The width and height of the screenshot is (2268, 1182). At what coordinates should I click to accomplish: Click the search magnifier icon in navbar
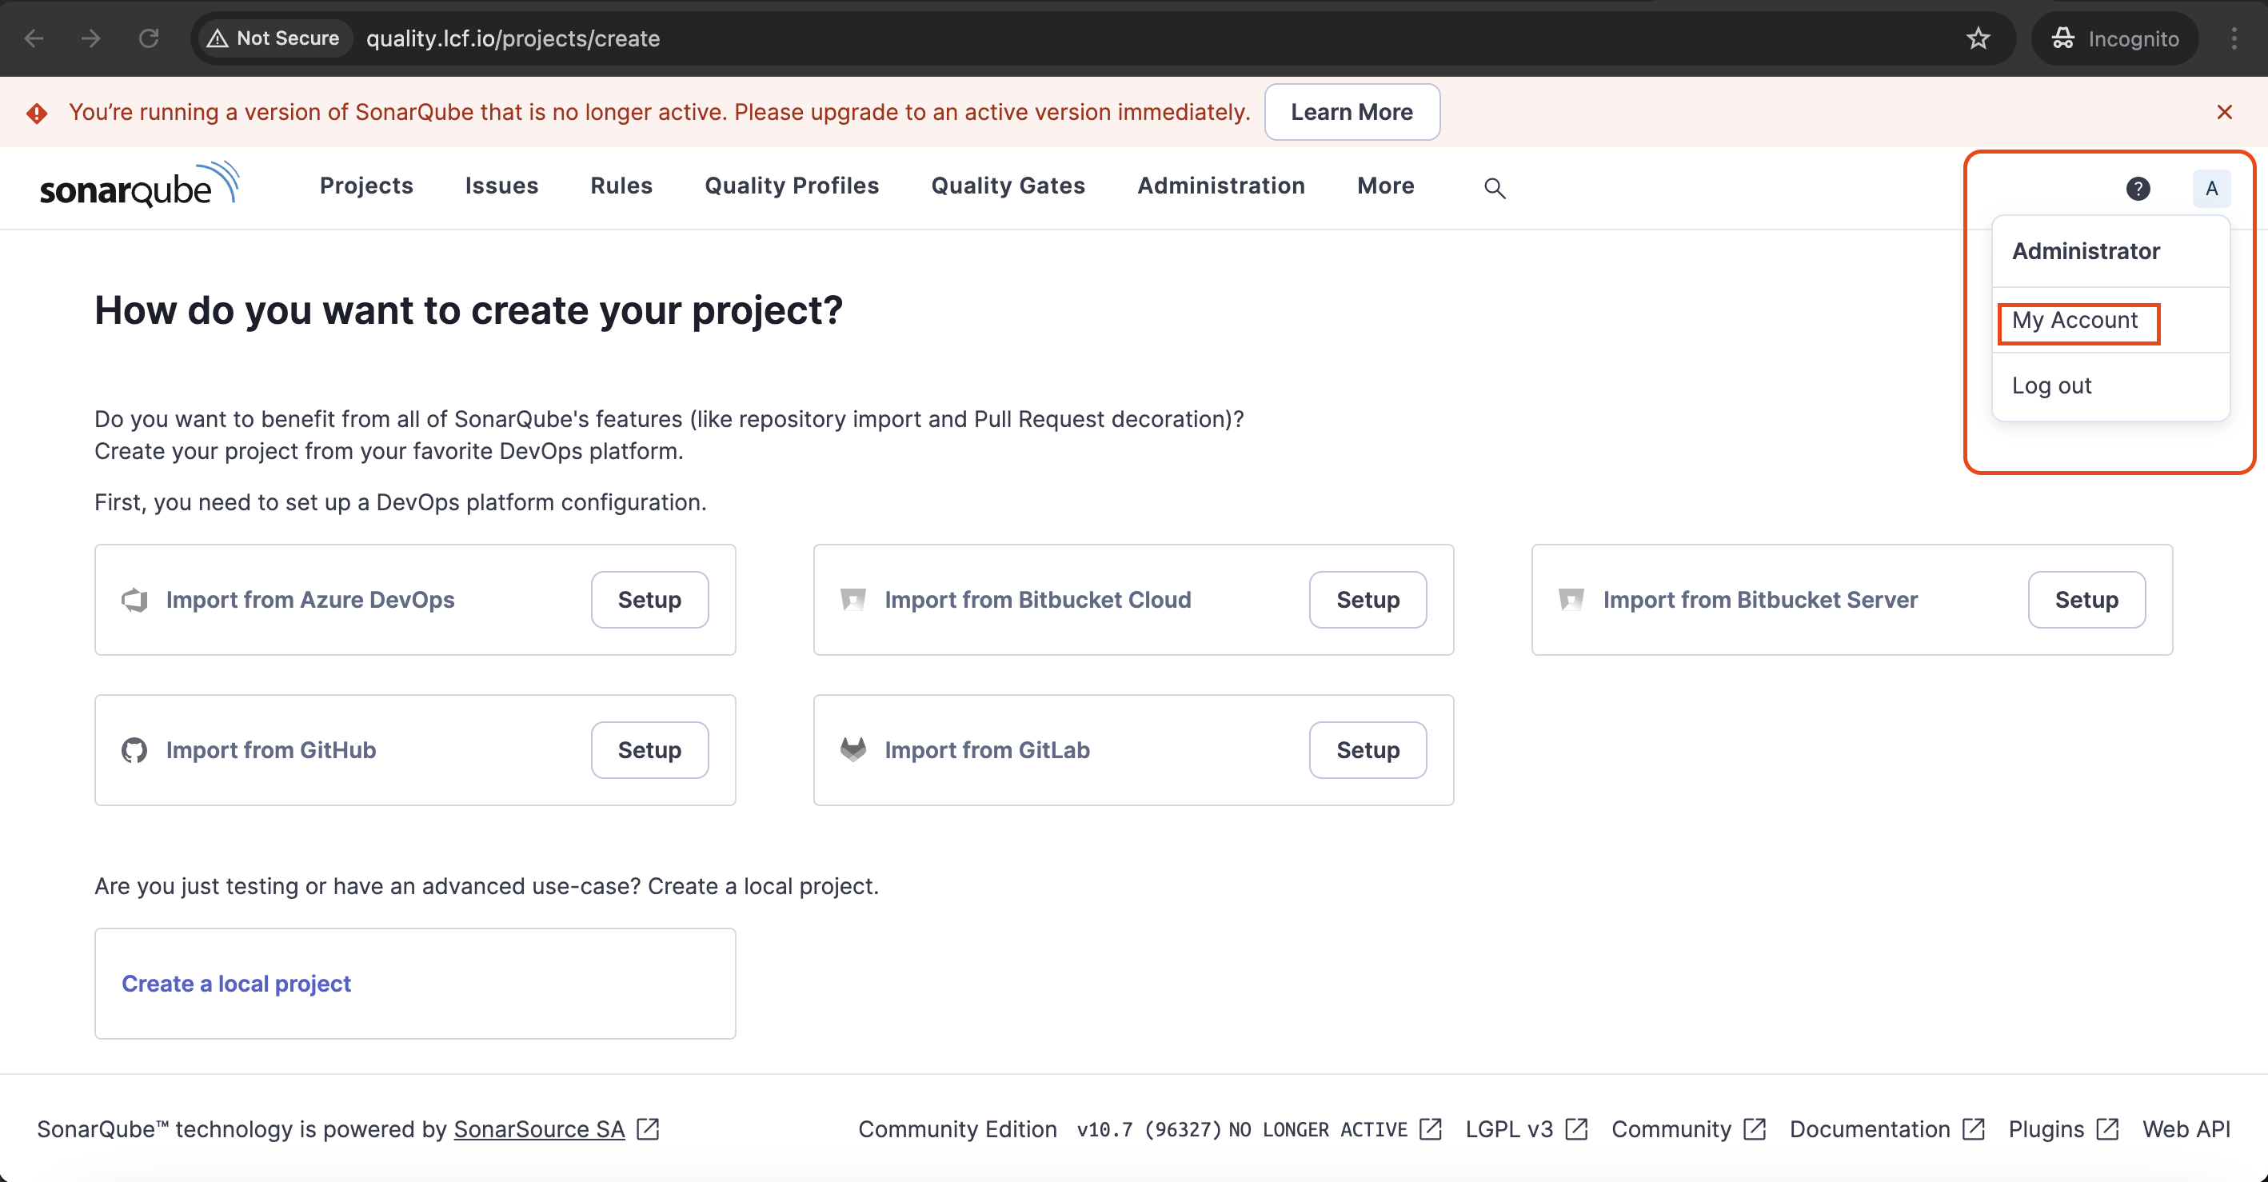point(1494,188)
